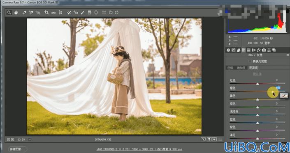The width and height of the screenshot is (290, 153).
Task: Switch to the 饱和度 (Saturation) tab
Action: pyautogui.click(x=241, y=68)
